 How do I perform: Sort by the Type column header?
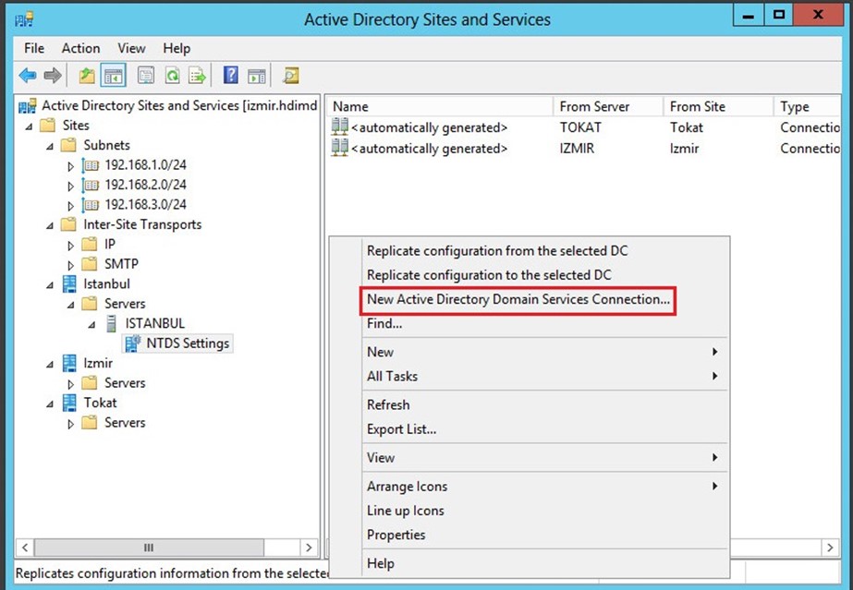[808, 106]
